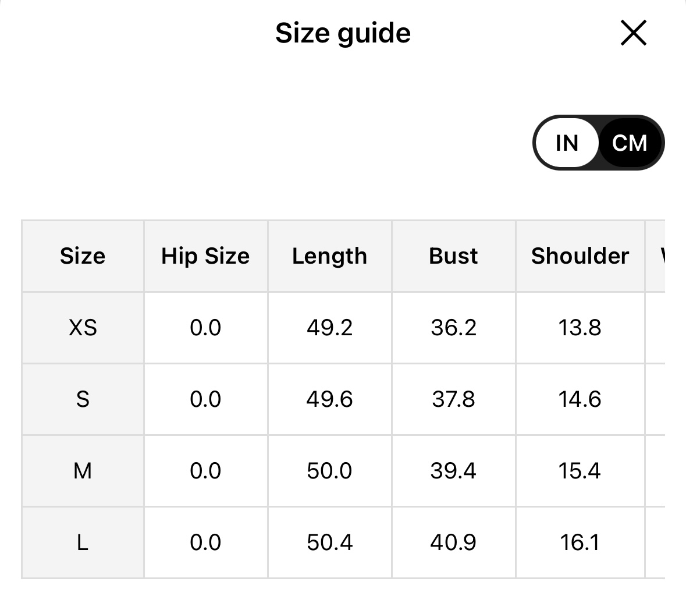Viewport: 686px width, 610px height.
Task: Select the XS size row label
Action: point(83,328)
